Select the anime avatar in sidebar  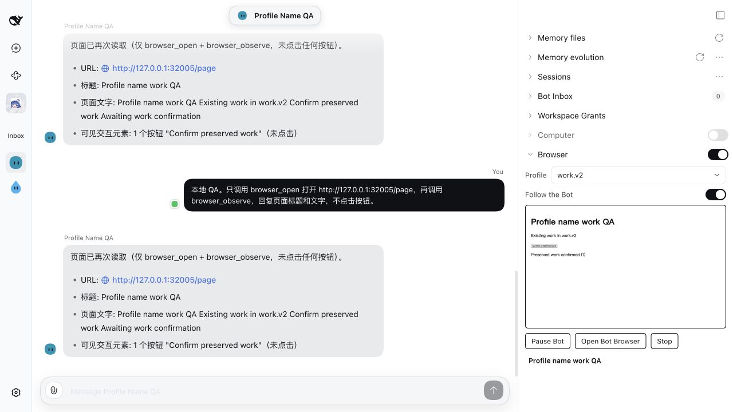point(16,103)
